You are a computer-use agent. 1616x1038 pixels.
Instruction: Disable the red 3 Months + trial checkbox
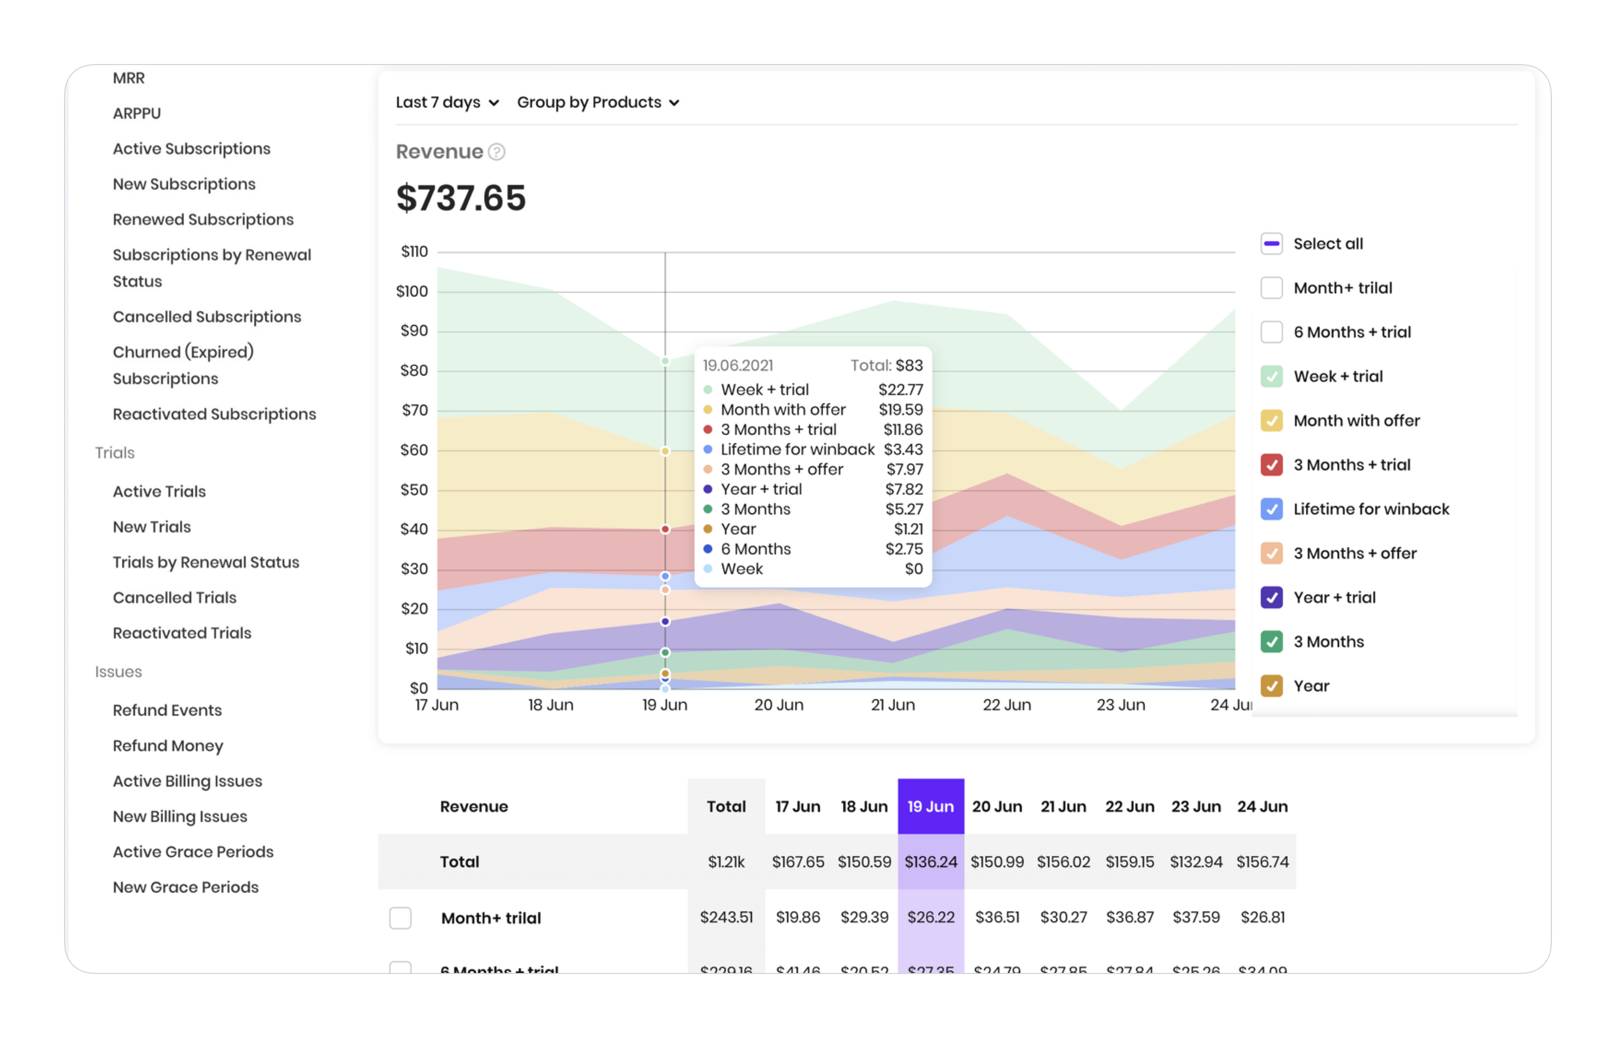(1271, 465)
